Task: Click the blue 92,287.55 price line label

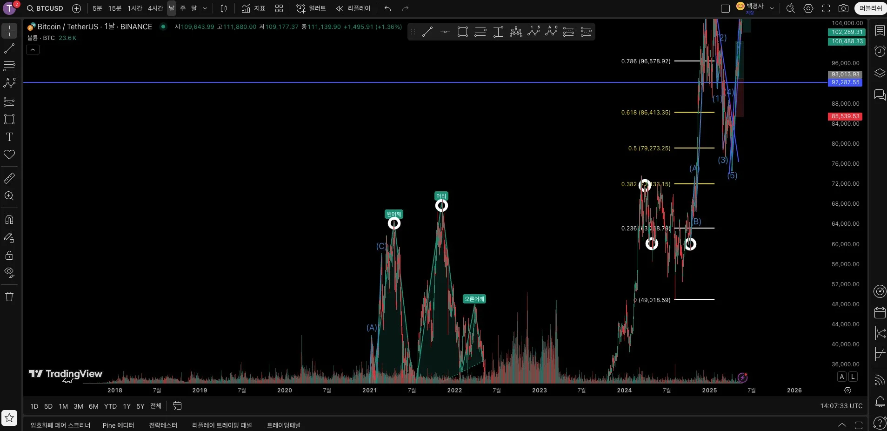Action: 845,82
